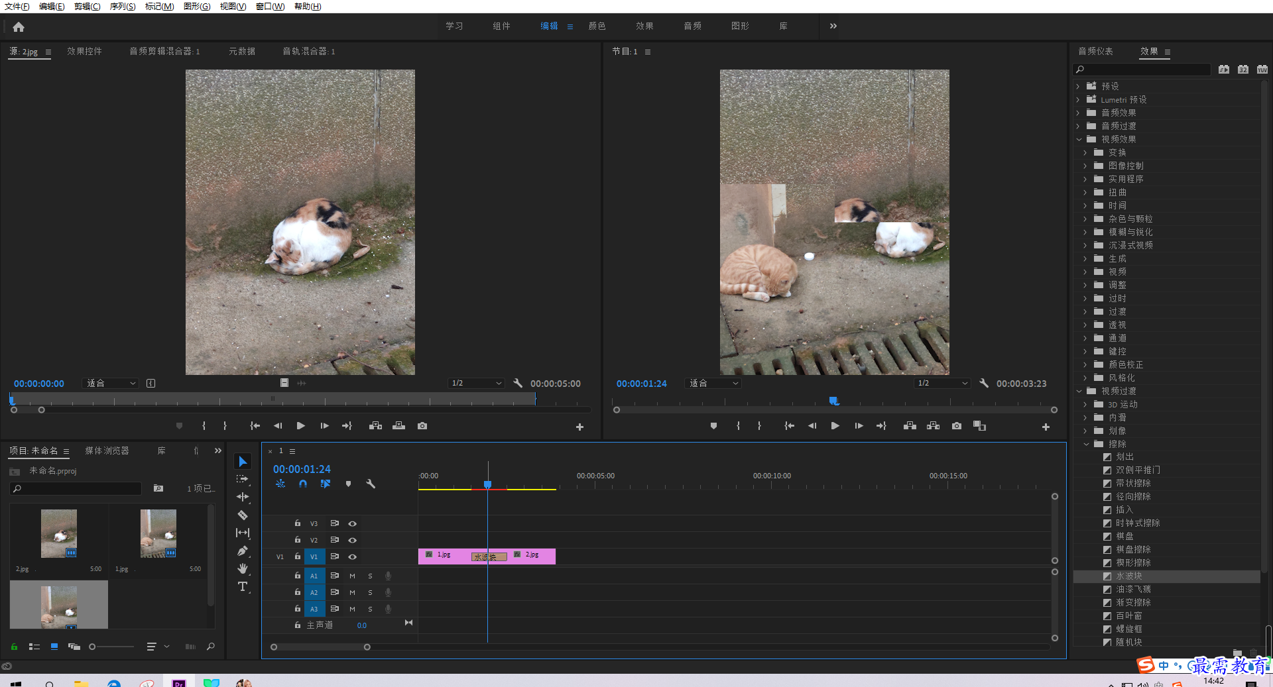Collapse the 擦除 transitions folder
Screen dimensions: 1273x687
tap(1086, 444)
